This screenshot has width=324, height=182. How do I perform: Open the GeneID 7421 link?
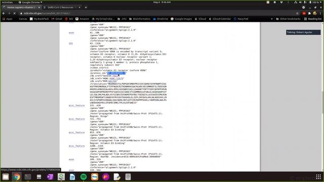pos(115,76)
